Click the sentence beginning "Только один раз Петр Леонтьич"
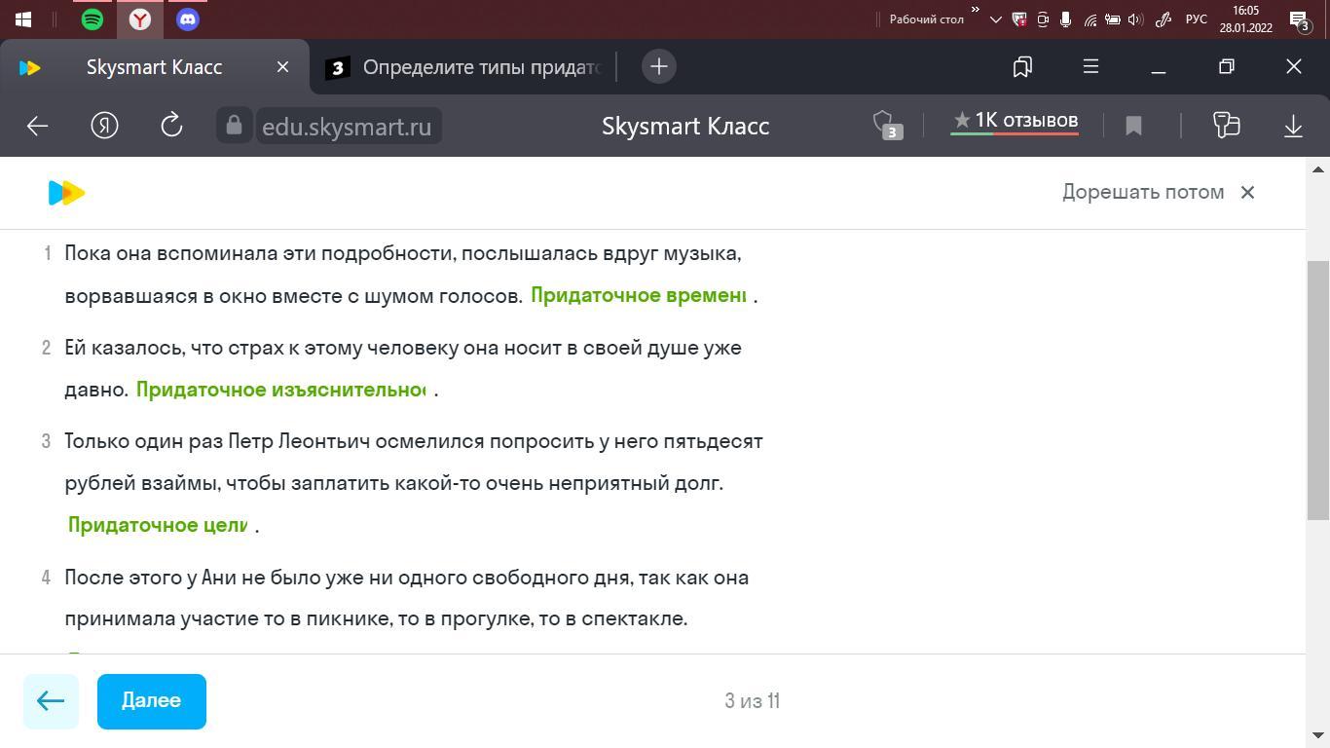Screen dimensions: 1330x748 pos(414,462)
